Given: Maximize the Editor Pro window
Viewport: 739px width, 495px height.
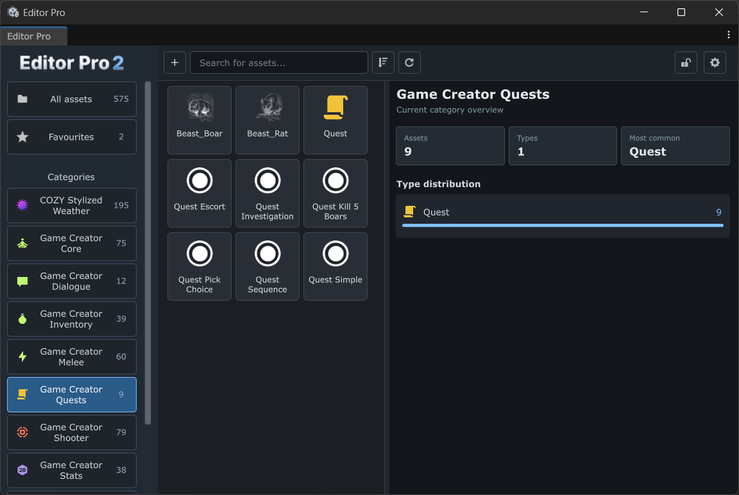Looking at the screenshot, I should pos(681,12).
